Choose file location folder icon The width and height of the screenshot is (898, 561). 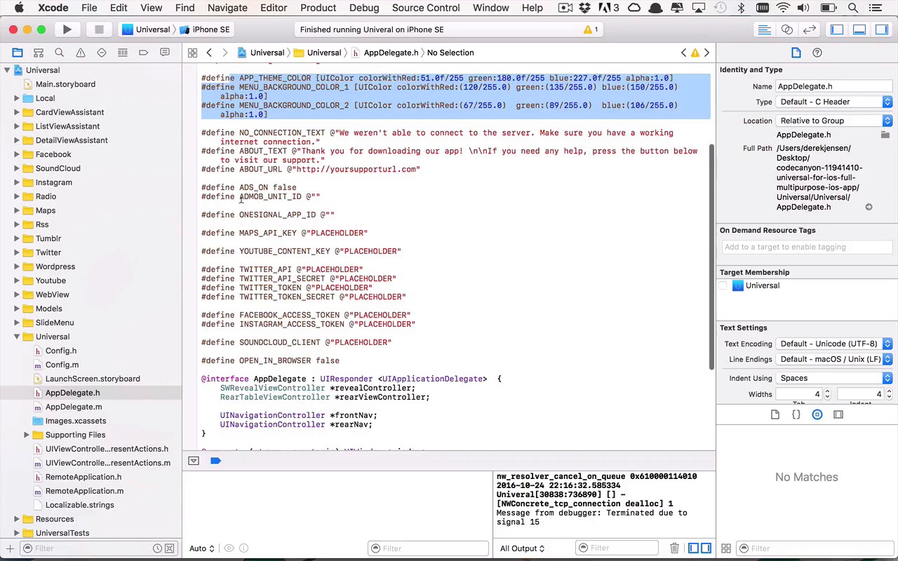pos(885,135)
